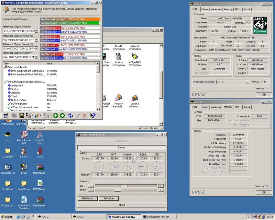Open the DirectX Information module icon

coord(119,47)
